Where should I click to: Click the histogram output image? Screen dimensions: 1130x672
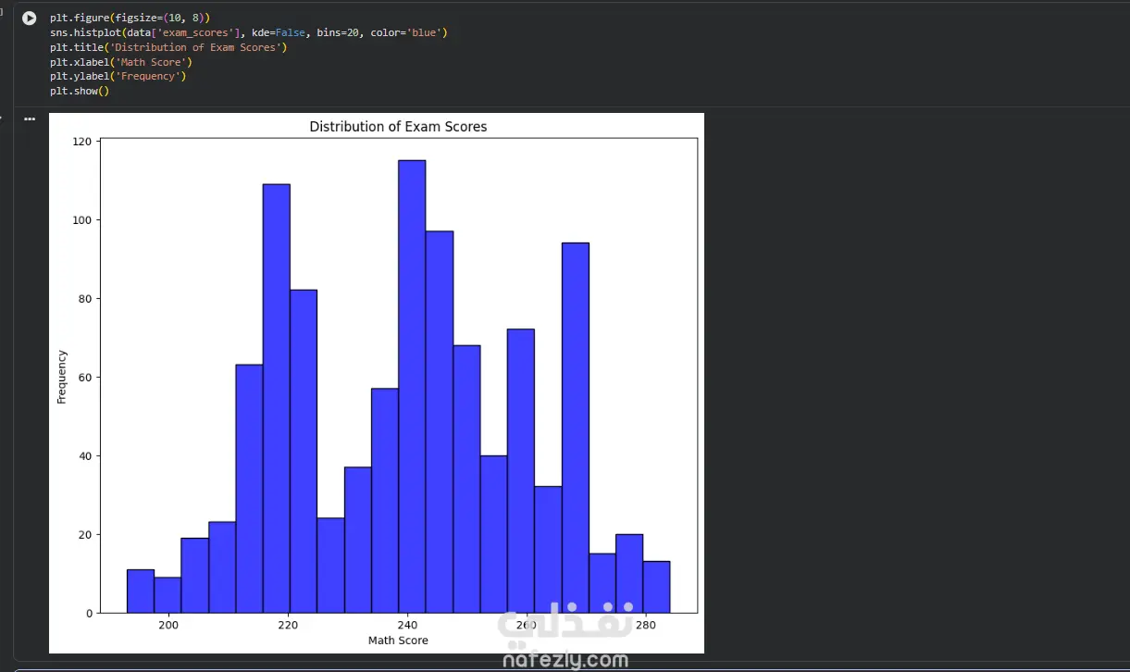[x=377, y=383]
